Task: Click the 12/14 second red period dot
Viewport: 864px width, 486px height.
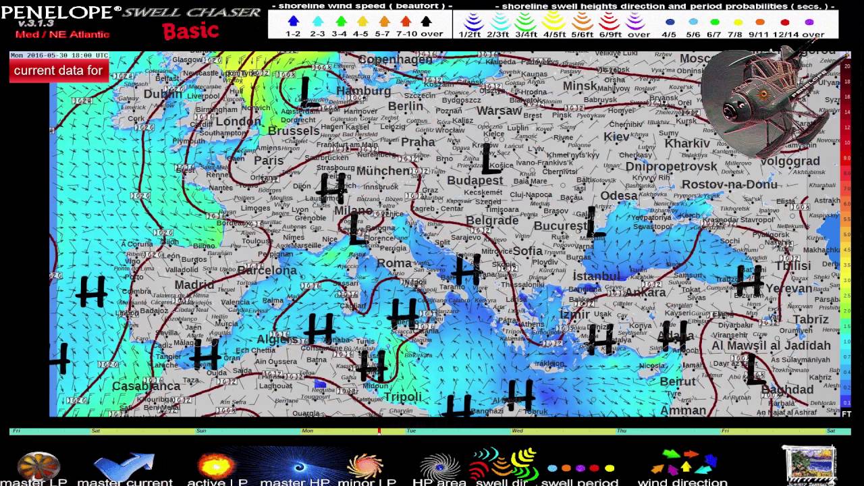Action: coord(785,22)
